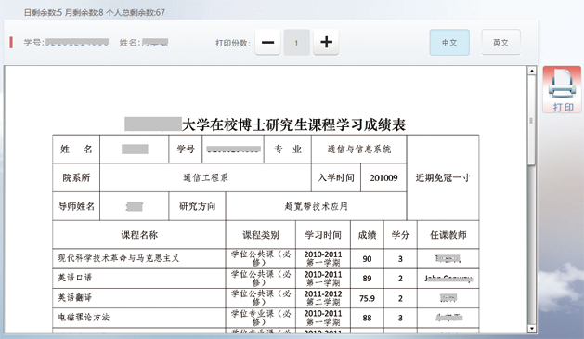Click the score 75.9 cell
The width and height of the screenshot is (584, 339).
click(x=368, y=298)
